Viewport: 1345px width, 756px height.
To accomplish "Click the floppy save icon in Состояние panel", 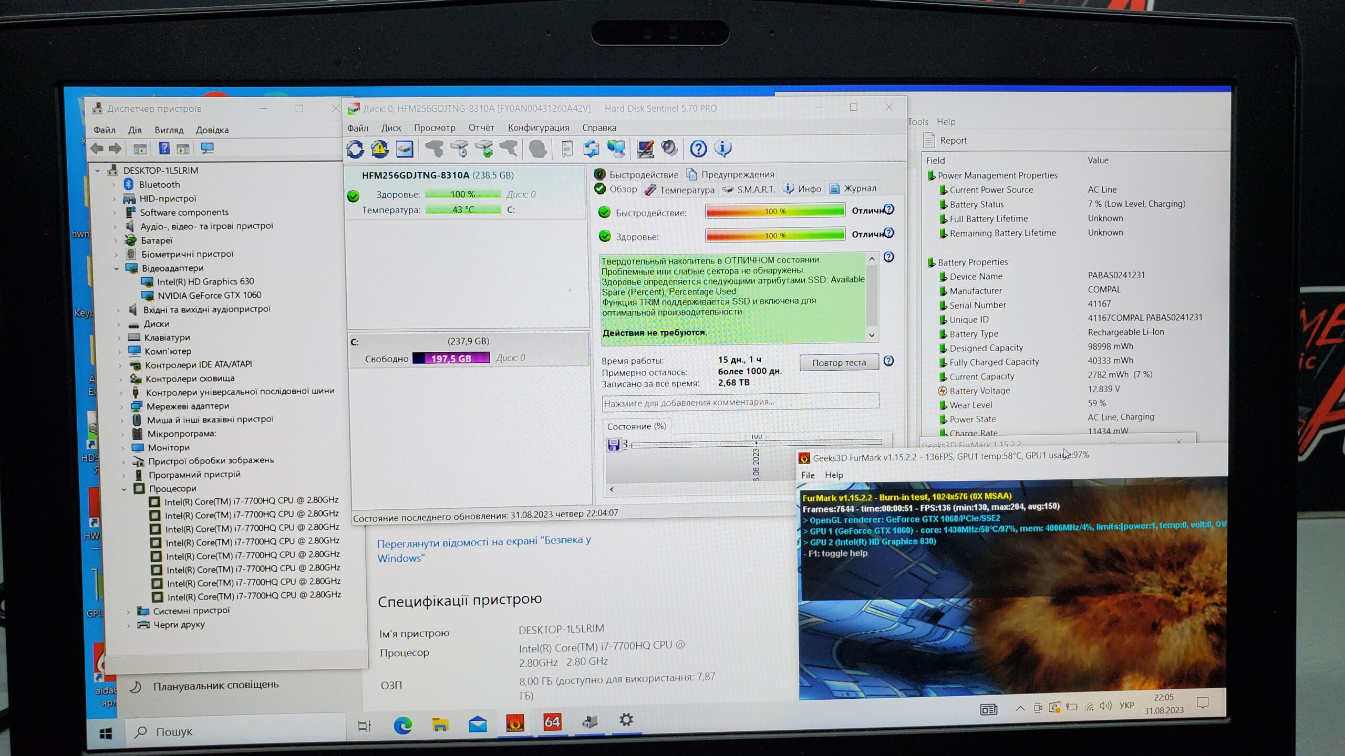I will [x=613, y=445].
